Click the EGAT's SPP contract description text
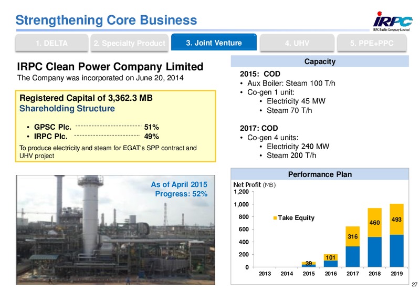 [108, 152]
